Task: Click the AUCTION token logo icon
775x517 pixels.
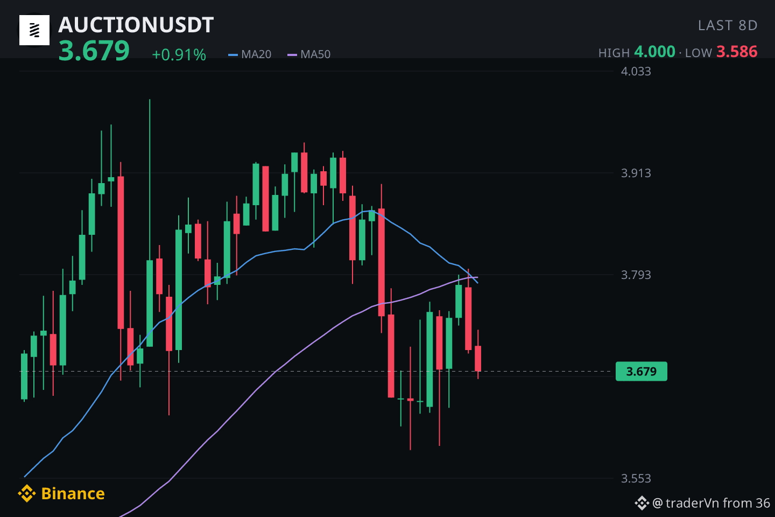Action: (34, 30)
